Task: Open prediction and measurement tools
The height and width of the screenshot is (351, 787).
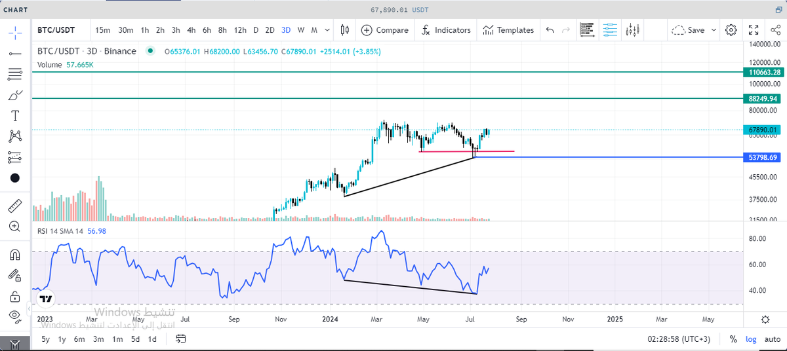Action: 15,157
